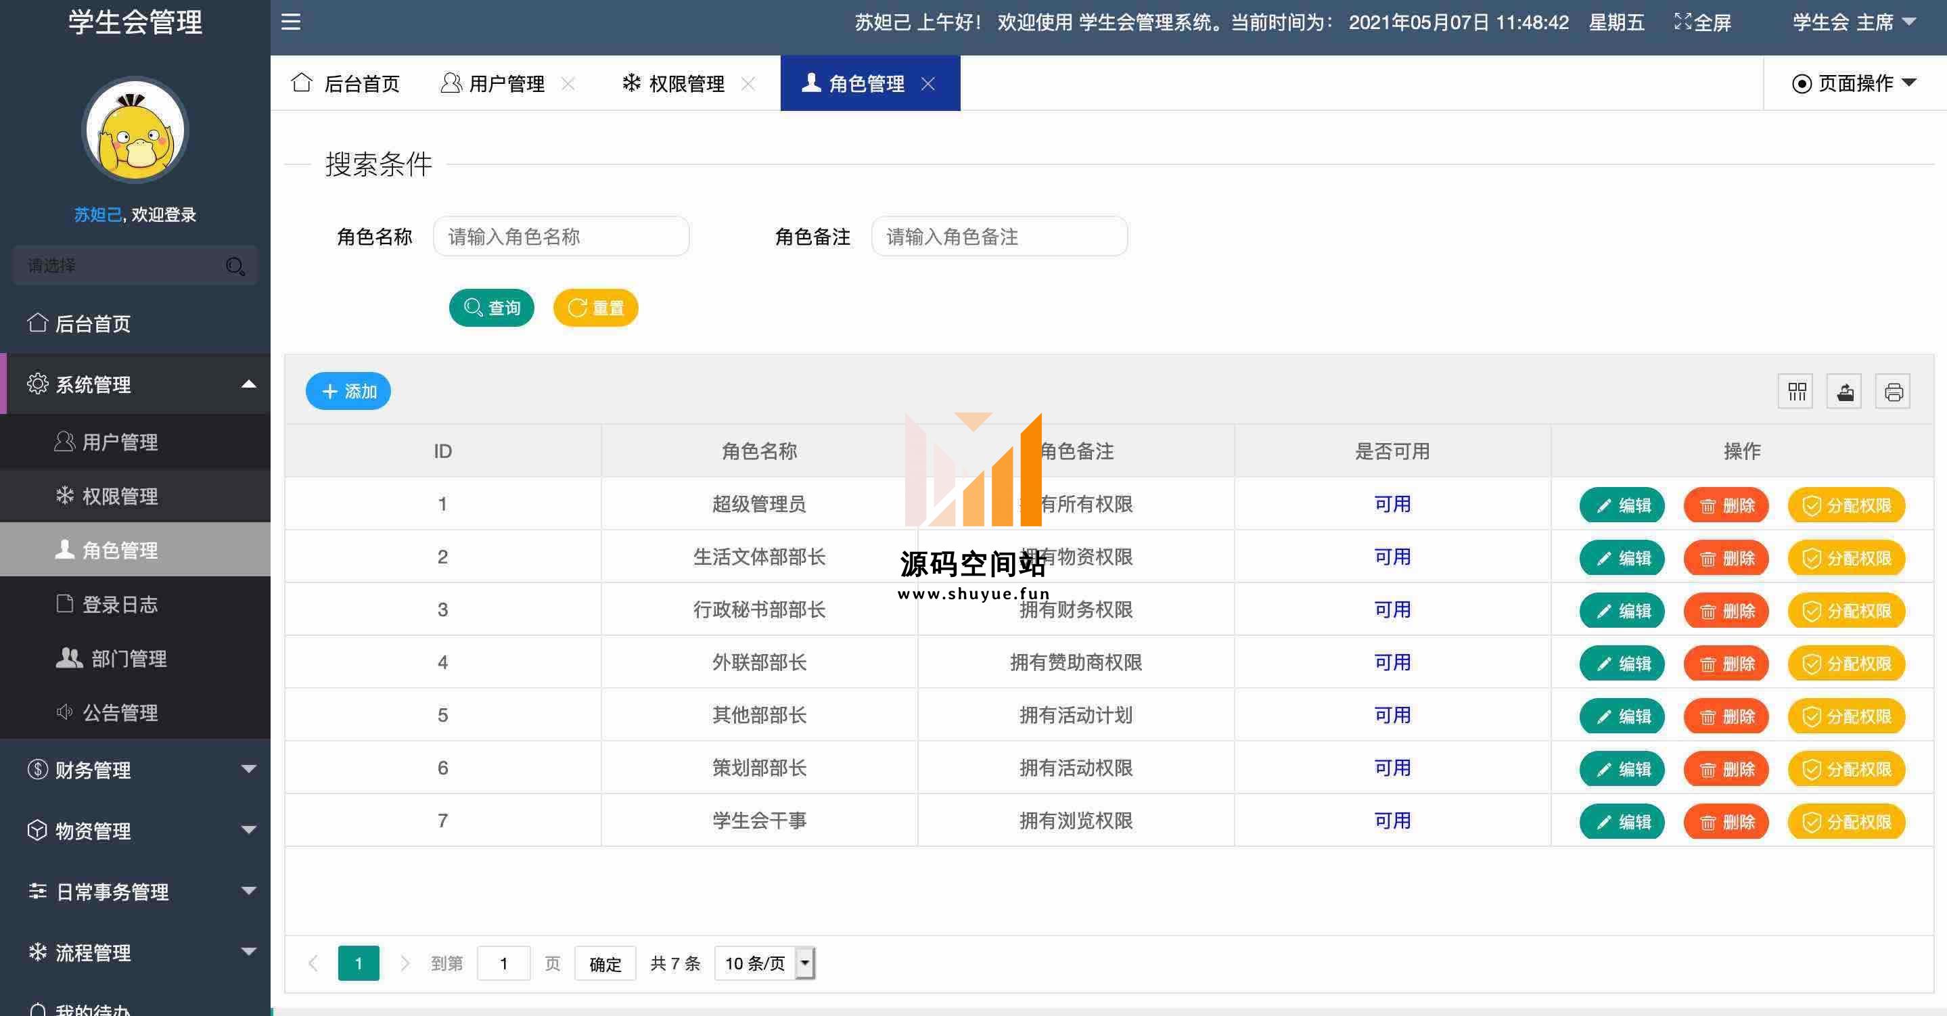Screen dimensions: 1947x1016
Task: Select the active 角色管理 tab
Action: (871, 83)
